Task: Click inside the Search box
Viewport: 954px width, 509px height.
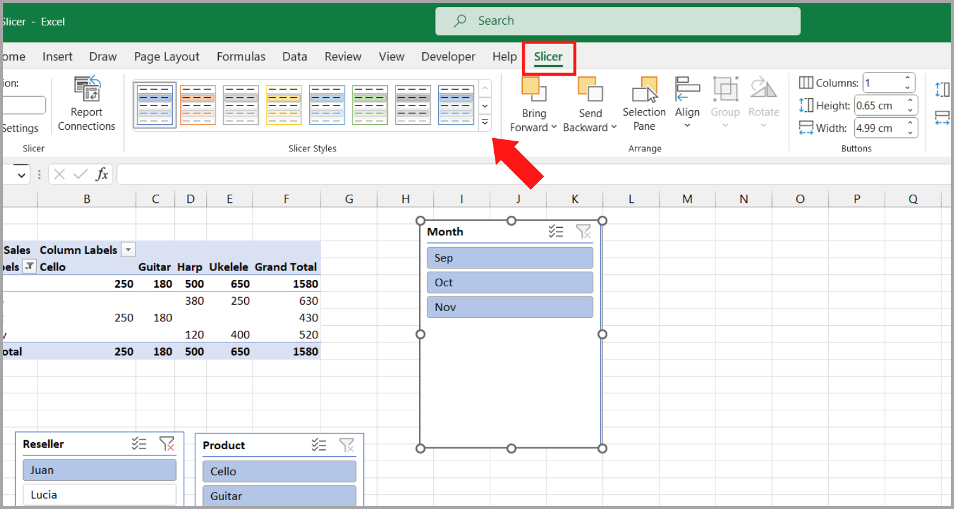Action: point(617,21)
